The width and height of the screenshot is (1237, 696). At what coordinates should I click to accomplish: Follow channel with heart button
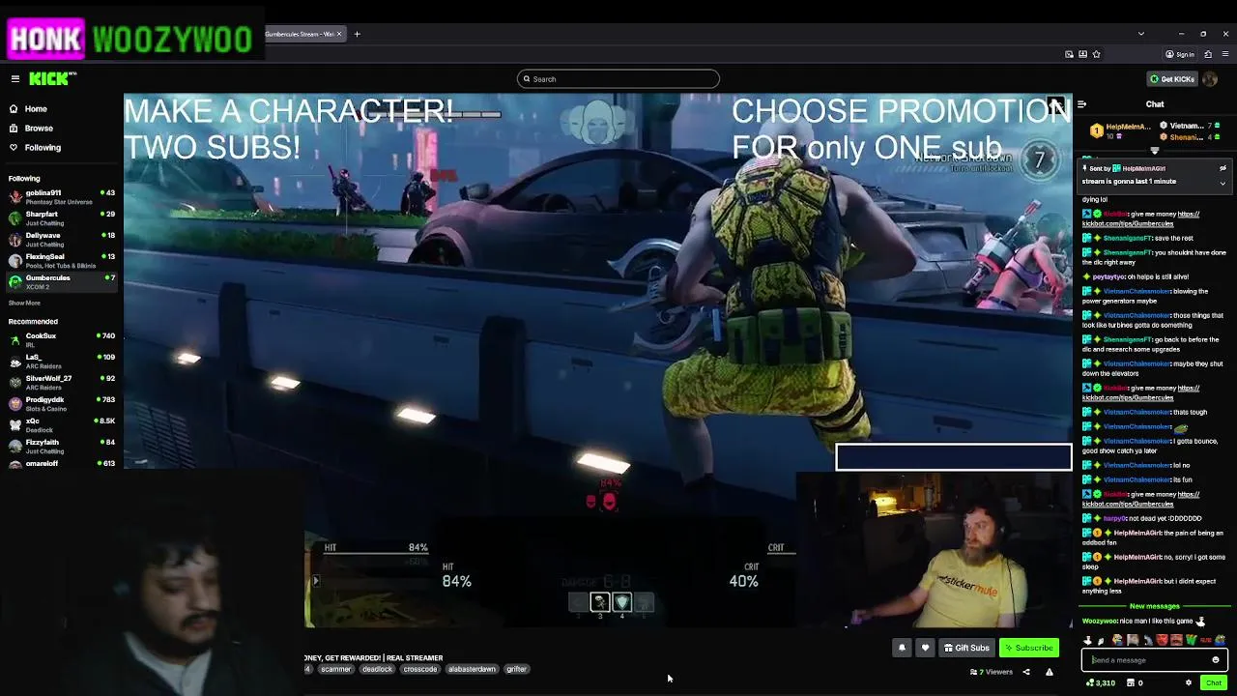(x=925, y=648)
